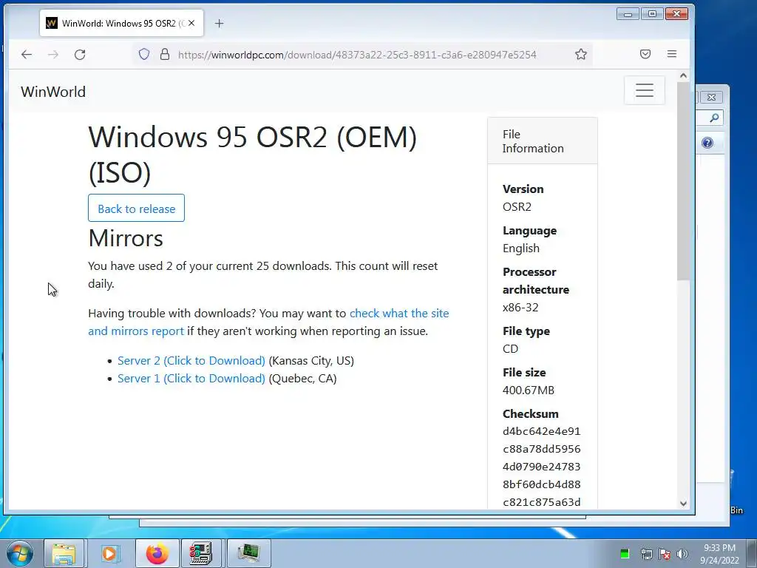Go back using the browser back arrow
This screenshot has height=568, width=757.
(x=27, y=55)
